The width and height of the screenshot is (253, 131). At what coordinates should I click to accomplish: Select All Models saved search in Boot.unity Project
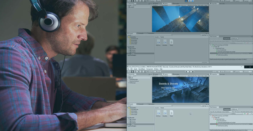pos(134,111)
